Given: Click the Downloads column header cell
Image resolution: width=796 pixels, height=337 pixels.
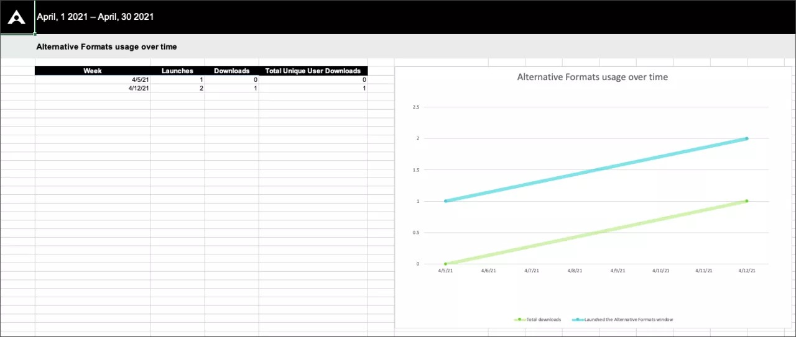Looking at the screenshot, I should tap(231, 71).
